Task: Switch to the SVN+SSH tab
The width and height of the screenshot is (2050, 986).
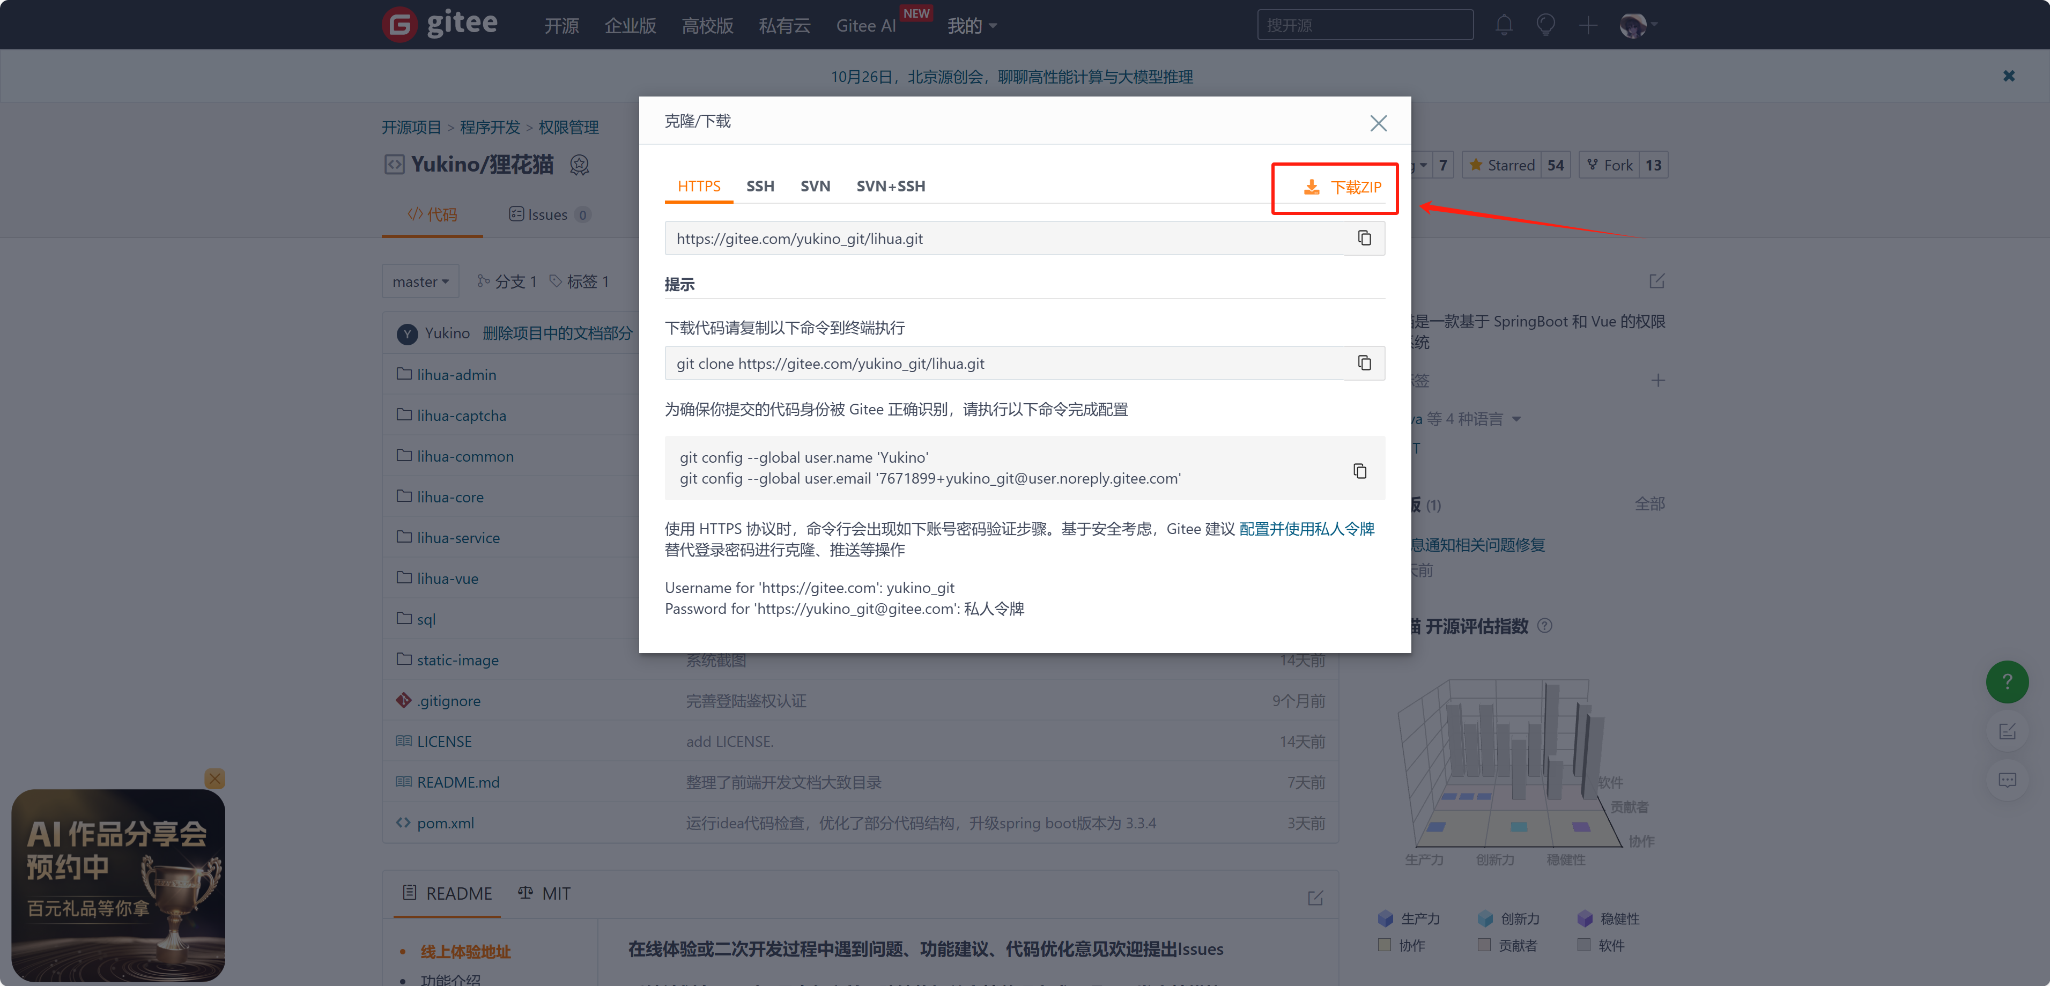Action: 891,186
